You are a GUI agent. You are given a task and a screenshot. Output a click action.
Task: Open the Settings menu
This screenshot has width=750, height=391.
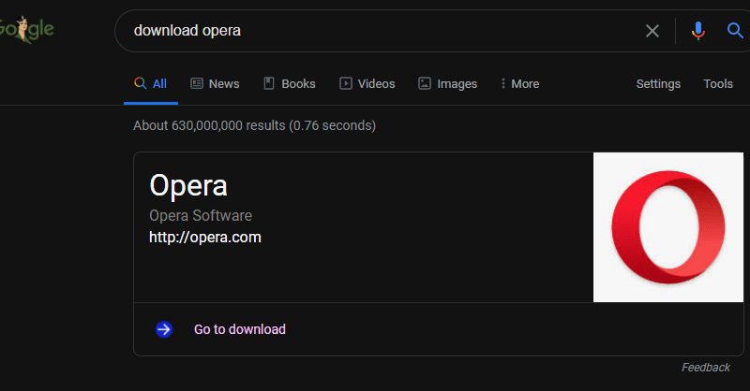coord(658,83)
